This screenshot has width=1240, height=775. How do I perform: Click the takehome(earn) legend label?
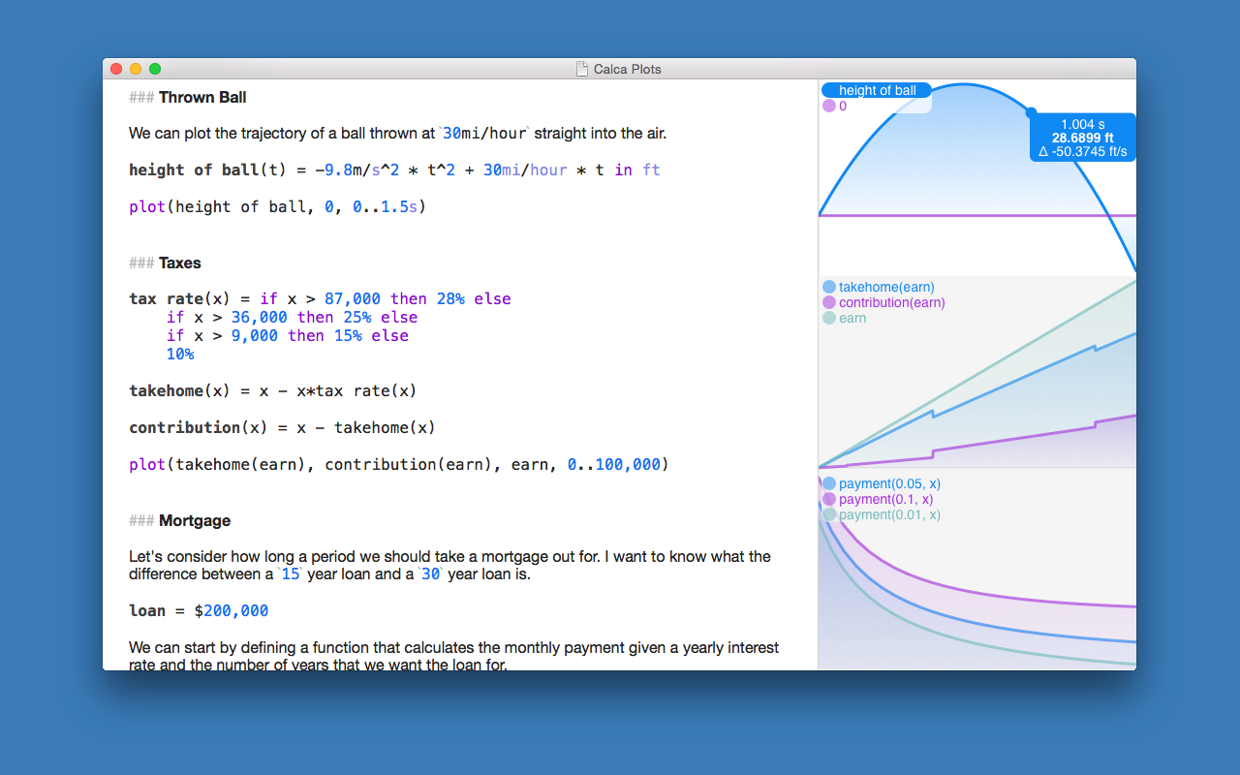tap(886, 287)
